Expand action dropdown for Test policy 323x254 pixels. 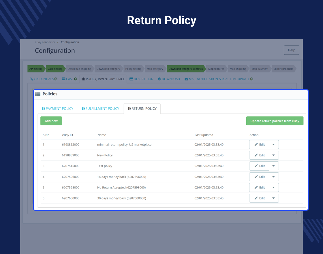tap(274, 166)
